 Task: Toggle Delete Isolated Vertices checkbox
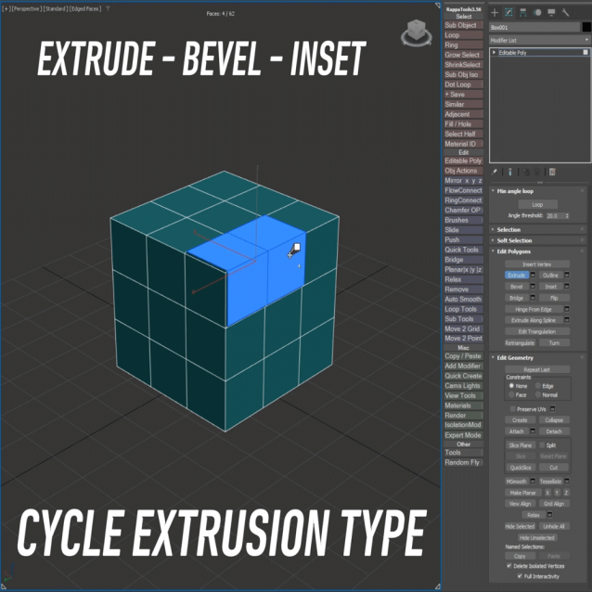click(x=509, y=565)
